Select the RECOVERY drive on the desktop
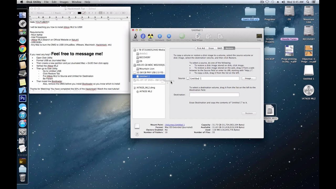The image size is (336, 189). (x=308, y=33)
